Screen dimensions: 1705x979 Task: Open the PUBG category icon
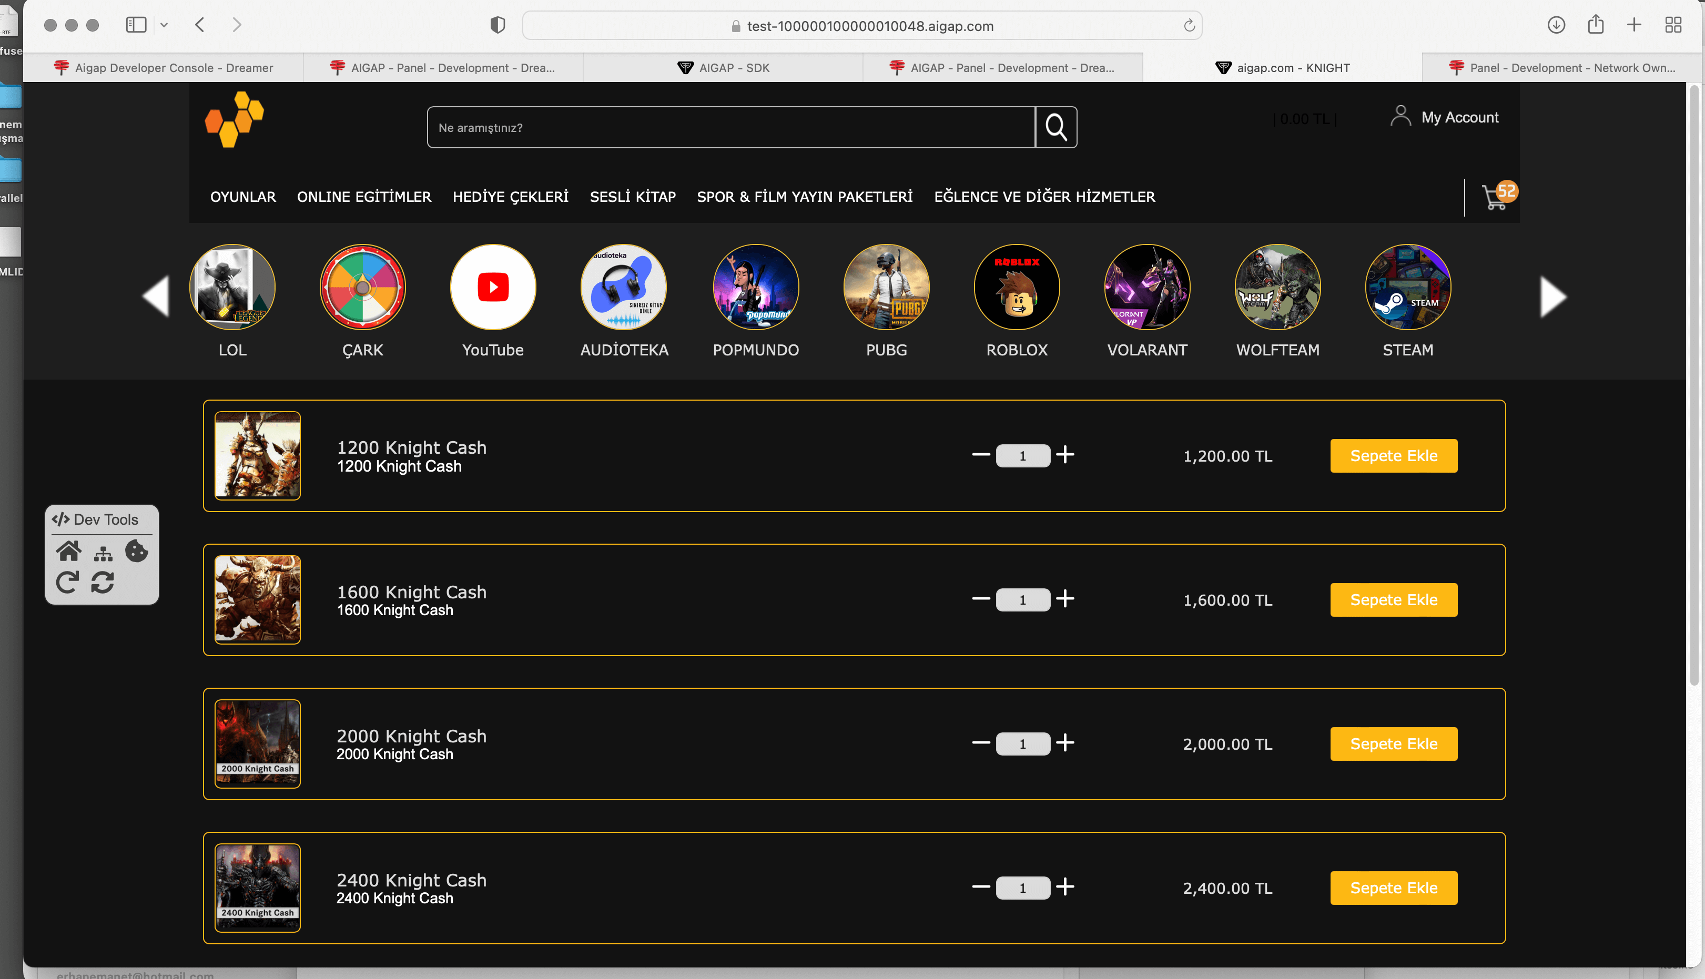point(887,287)
